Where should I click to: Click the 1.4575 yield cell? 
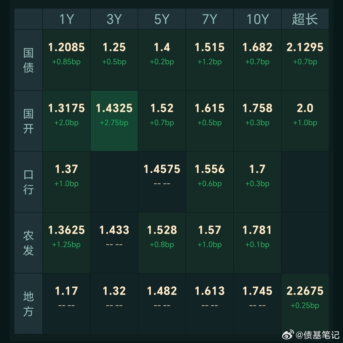(162, 182)
